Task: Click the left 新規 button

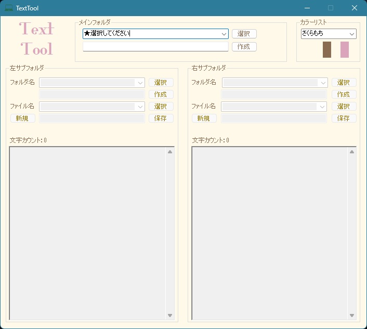Action: point(23,119)
